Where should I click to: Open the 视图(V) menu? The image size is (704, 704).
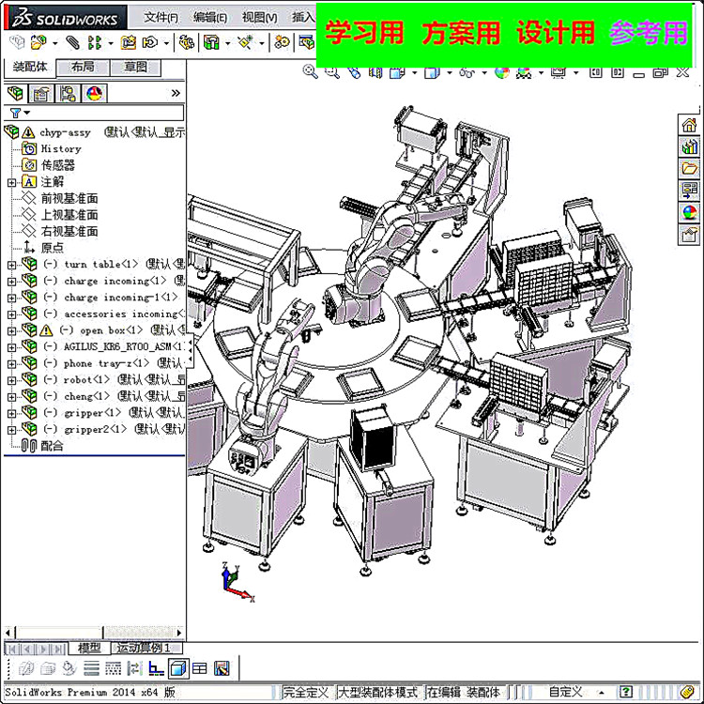(259, 18)
